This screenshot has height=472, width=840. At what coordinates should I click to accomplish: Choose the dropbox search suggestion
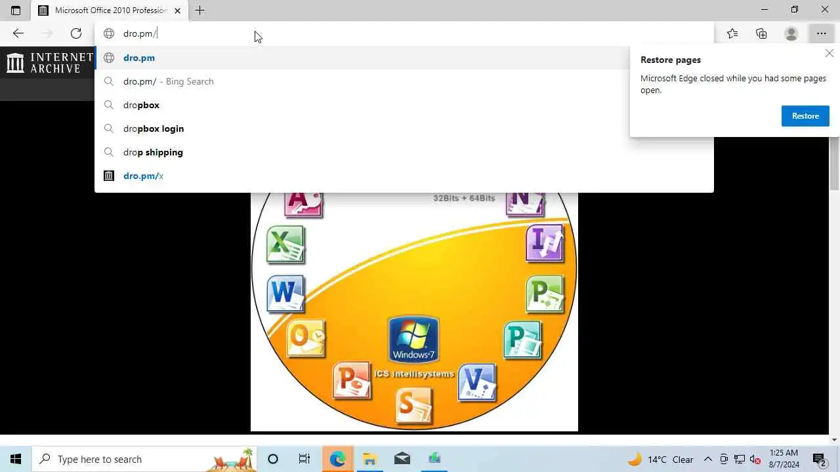(404, 105)
